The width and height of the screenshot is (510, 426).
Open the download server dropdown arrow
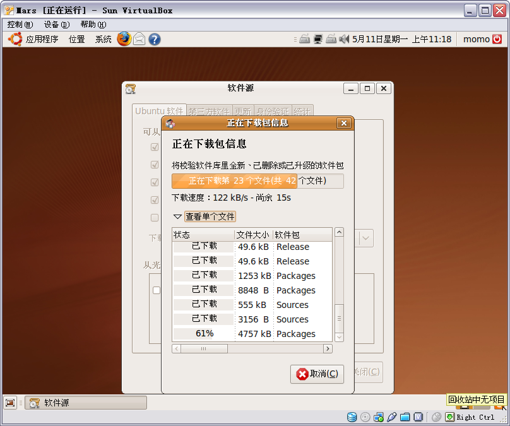pos(366,239)
